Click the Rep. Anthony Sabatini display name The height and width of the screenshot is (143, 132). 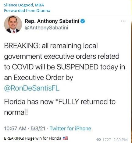pyautogui.click(x=52, y=21)
